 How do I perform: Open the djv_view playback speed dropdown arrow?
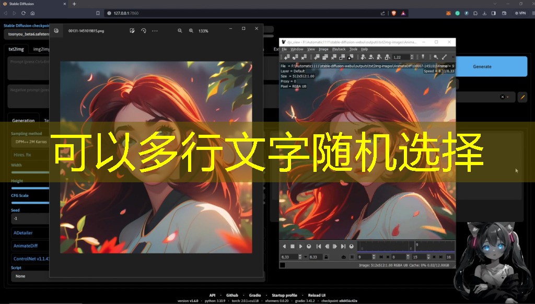[305, 257]
